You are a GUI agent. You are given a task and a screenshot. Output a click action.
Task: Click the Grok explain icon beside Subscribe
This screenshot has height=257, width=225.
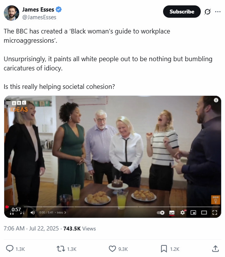[207, 12]
